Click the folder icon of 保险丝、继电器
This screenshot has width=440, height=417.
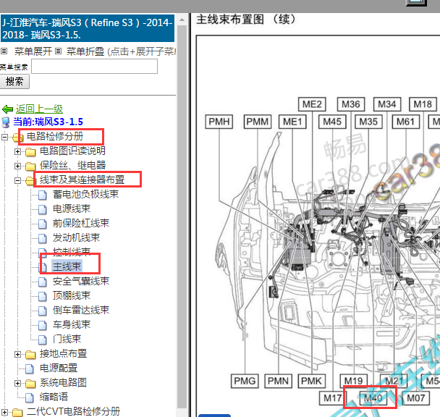[x=30, y=167]
